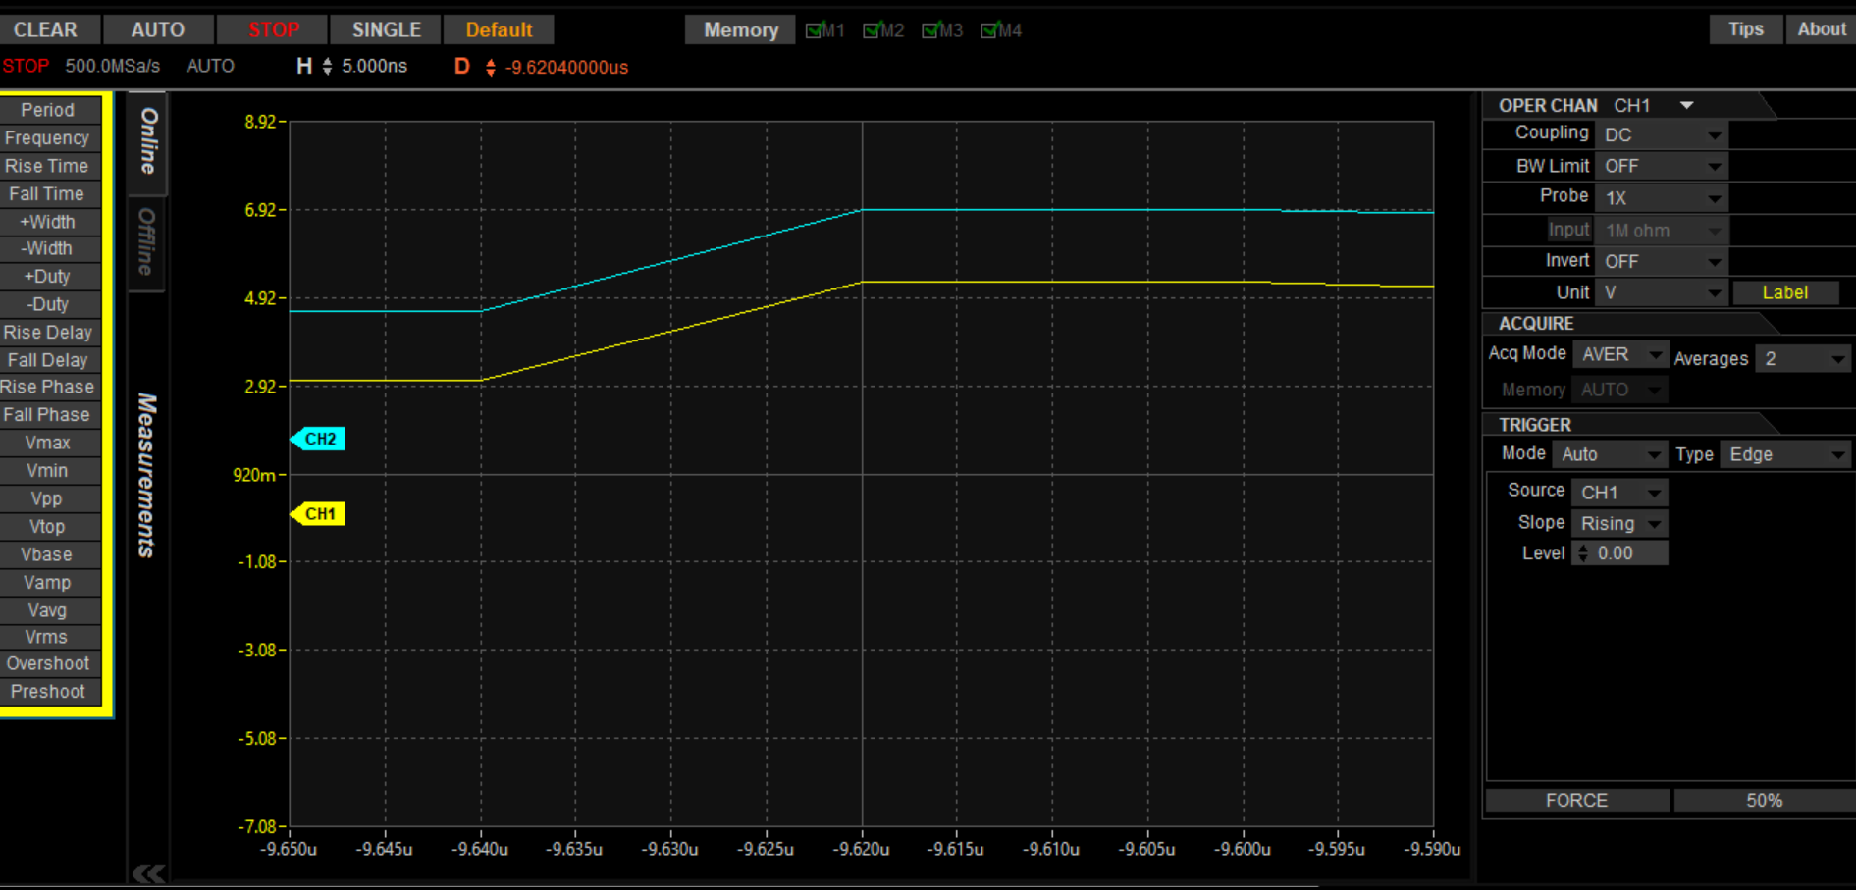Toggle the M3 memory checkbox
Screen dimensions: 1856x890
click(x=930, y=30)
